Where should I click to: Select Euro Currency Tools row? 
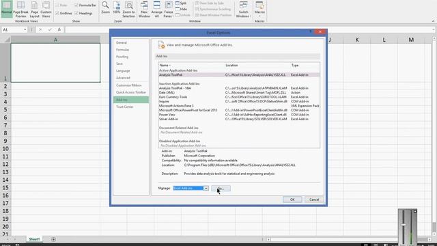[x=239, y=97]
